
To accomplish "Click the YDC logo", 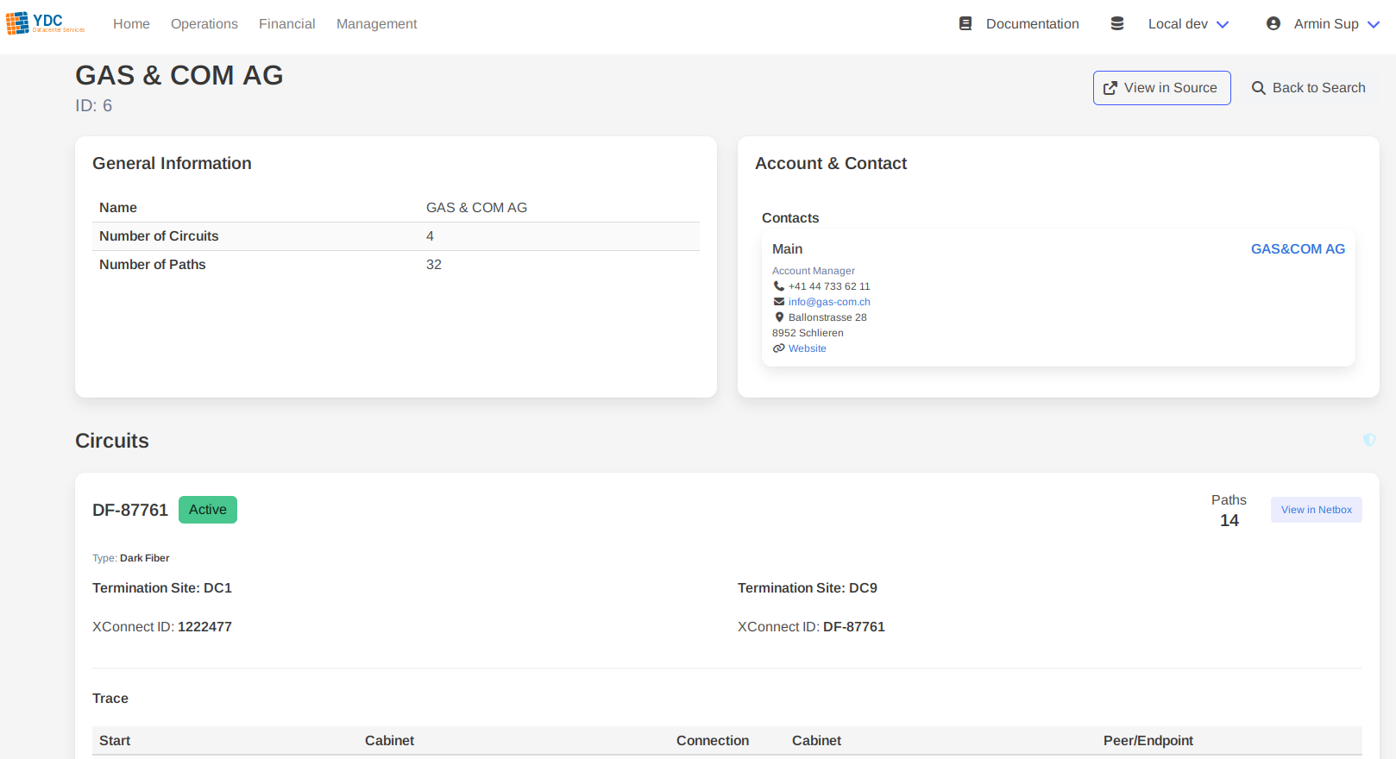I will 45,23.
